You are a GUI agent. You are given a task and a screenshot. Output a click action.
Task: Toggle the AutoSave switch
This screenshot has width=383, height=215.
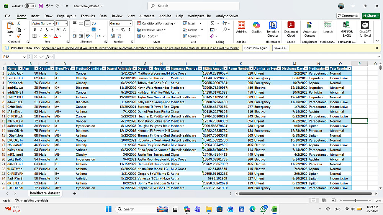30,6
